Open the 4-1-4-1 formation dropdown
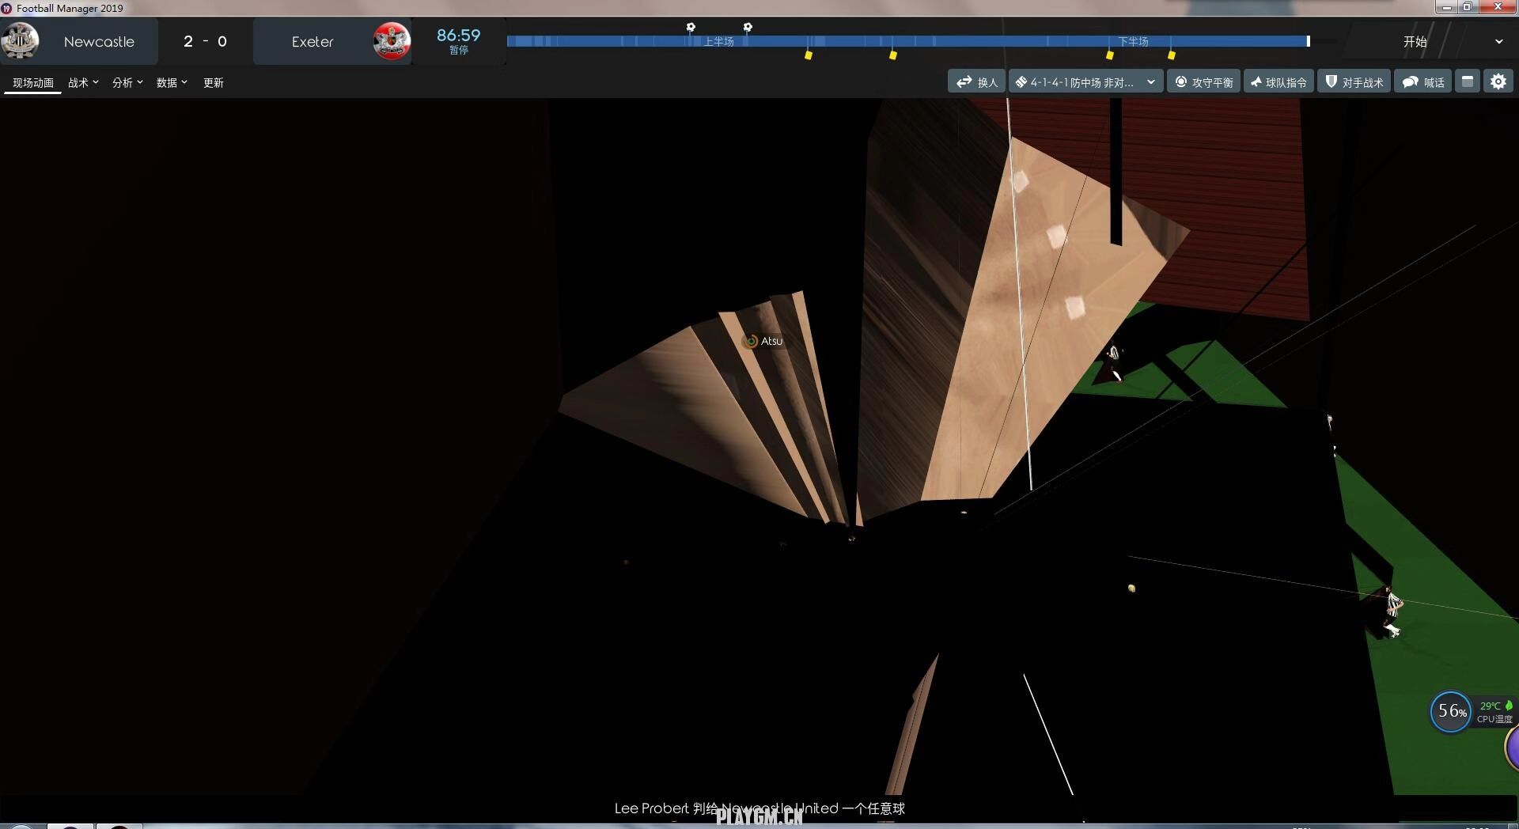Image resolution: width=1519 pixels, height=829 pixels. click(x=1085, y=82)
